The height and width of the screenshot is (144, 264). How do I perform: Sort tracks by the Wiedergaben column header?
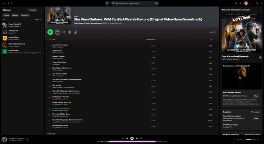[151, 39]
